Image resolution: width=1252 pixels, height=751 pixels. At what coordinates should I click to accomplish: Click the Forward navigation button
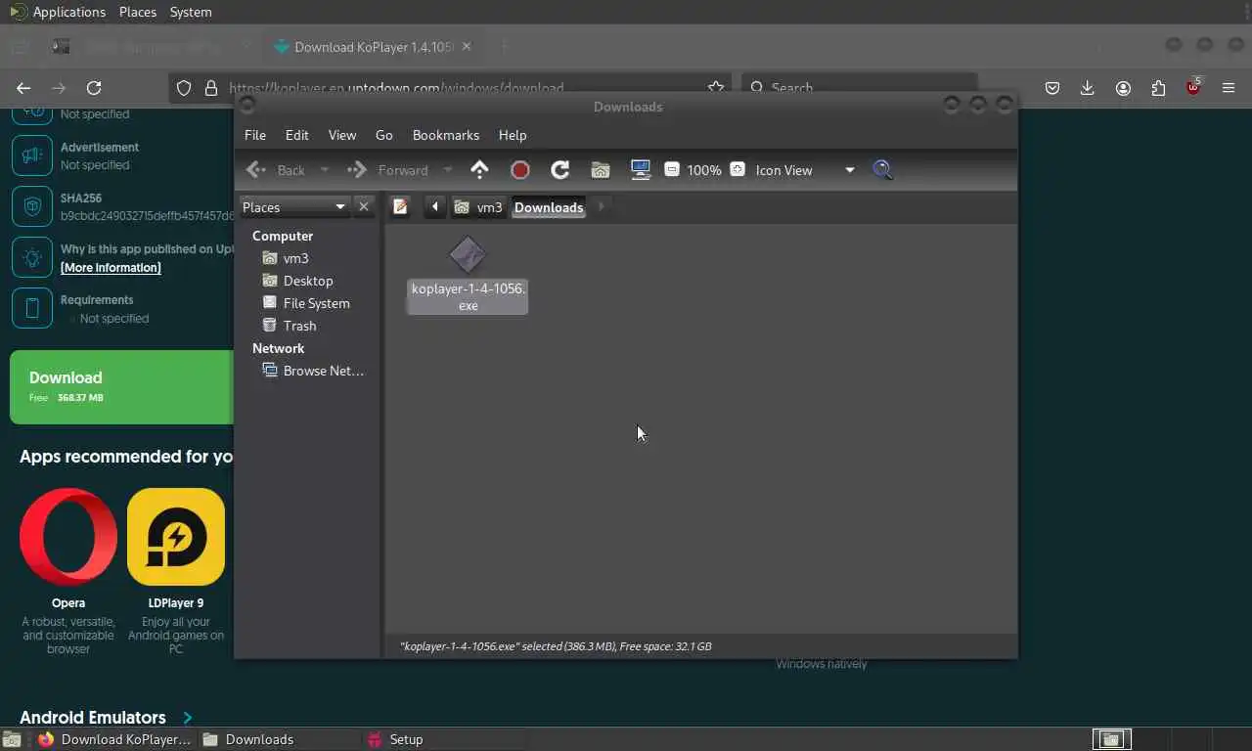pos(390,170)
